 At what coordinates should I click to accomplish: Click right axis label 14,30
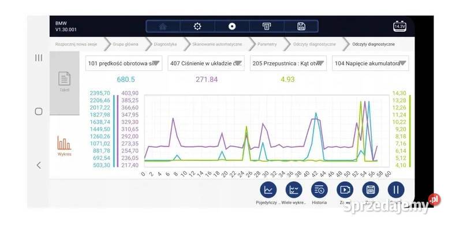399,93
